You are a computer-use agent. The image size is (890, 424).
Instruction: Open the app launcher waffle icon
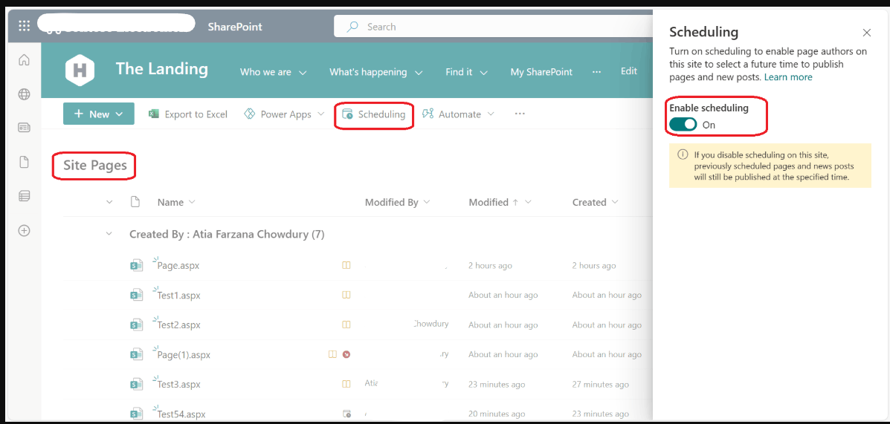point(24,26)
